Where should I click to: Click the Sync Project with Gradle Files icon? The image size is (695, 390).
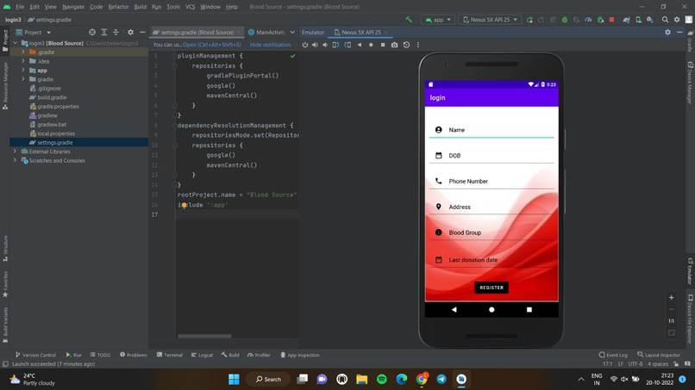click(x=626, y=20)
